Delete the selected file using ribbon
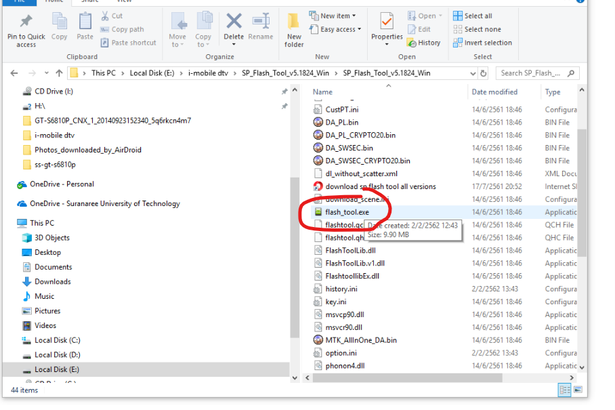This screenshot has height=410, width=615. [x=234, y=21]
